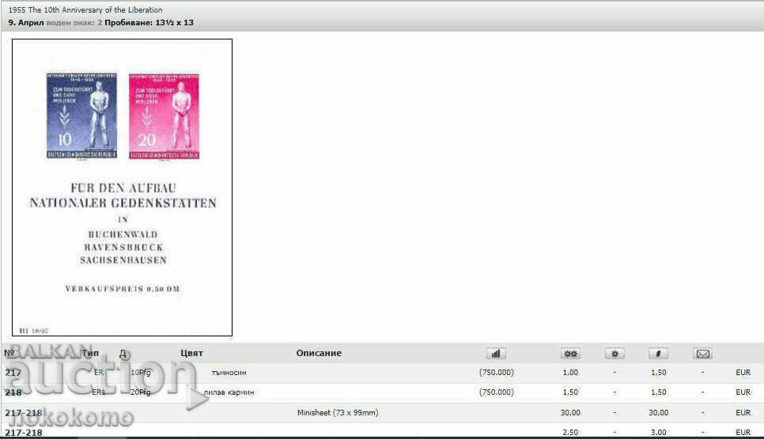Click the mint hinged single-star column icon
The height and width of the screenshot is (439, 764).
pyautogui.click(x=615, y=354)
